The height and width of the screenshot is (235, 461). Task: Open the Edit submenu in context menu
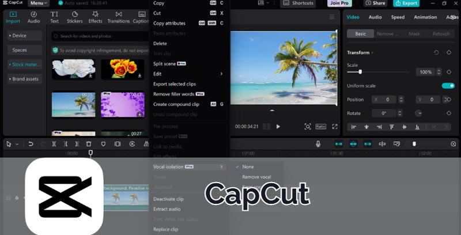(188, 74)
